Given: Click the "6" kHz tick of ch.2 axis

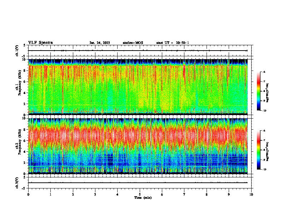Looking at the screenshot, I should click(25, 141).
